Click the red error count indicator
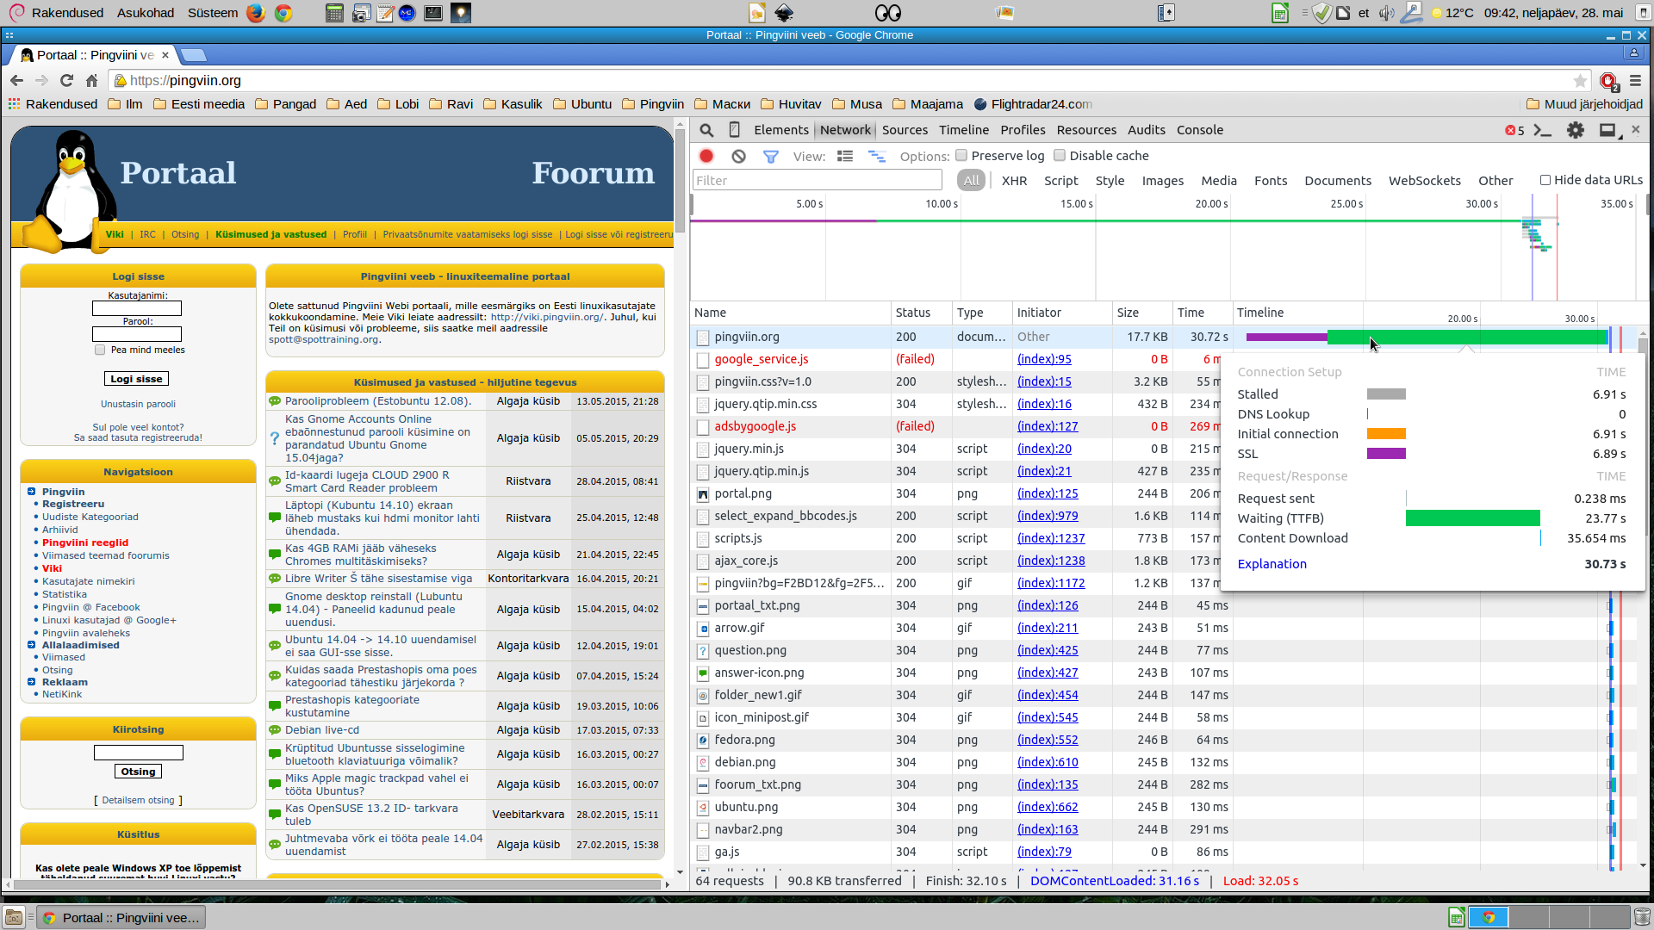 [x=1514, y=130]
